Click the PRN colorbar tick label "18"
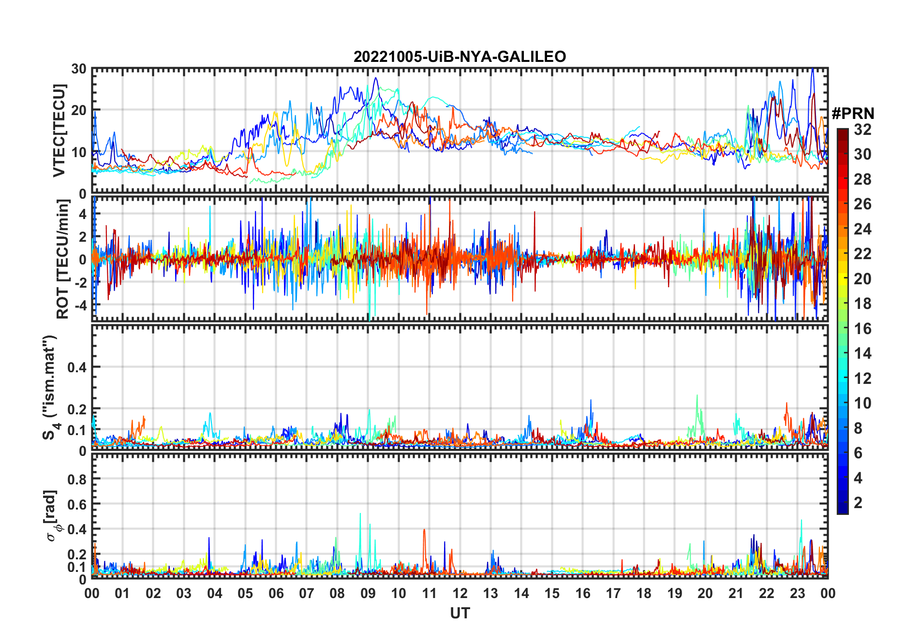Image resolution: width=920 pixels, height=643 pixels. [x=862, y=304]
